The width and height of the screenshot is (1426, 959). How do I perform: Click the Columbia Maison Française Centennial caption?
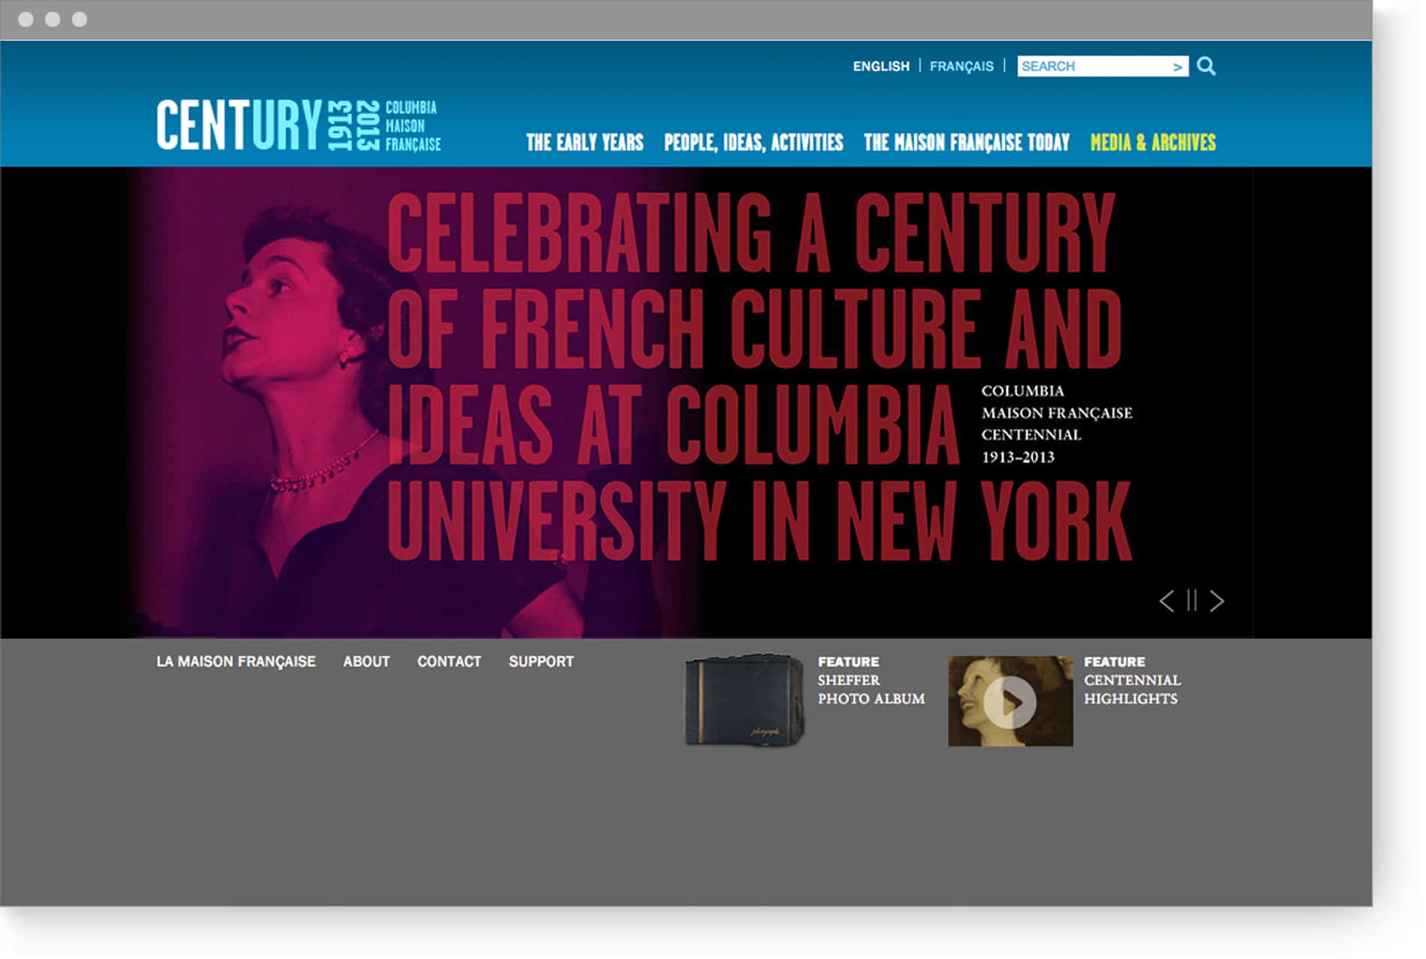pos(1057,424)
